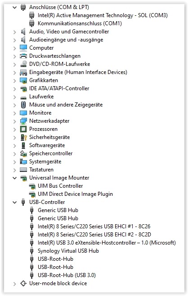
Task: Select Synology Virtual USB Hub device
Action: (x=68, y=251)
